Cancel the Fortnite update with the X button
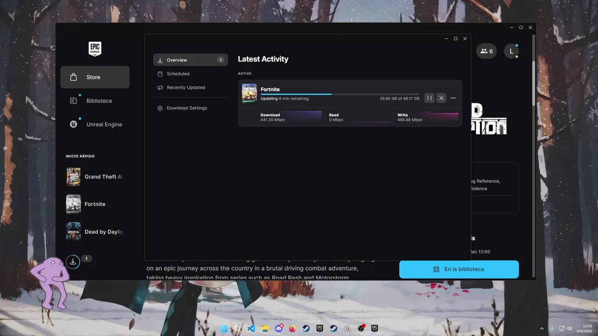This screenshot has height=336, width=598. tap(441, 98)
